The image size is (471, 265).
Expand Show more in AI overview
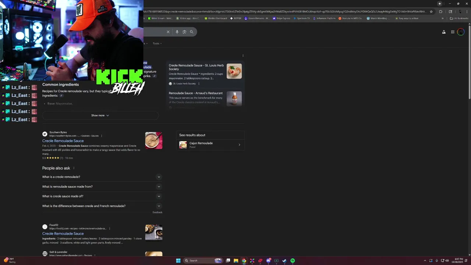tap(100, 116)
